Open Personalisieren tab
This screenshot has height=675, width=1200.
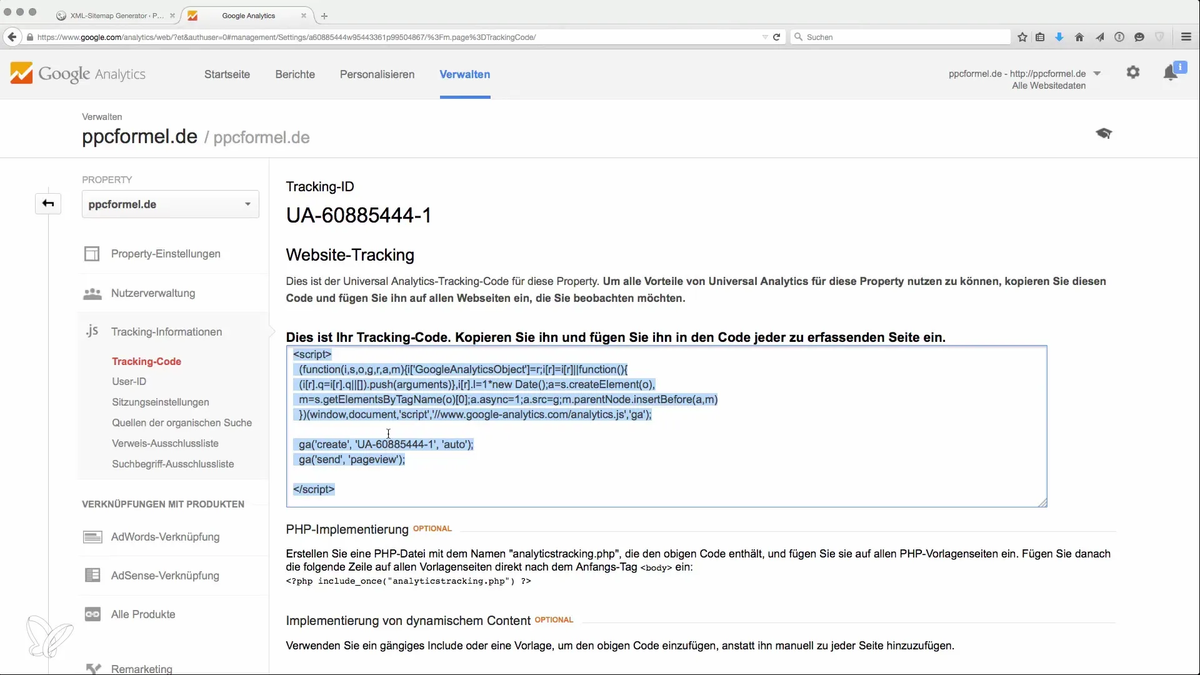click(377, 74)
